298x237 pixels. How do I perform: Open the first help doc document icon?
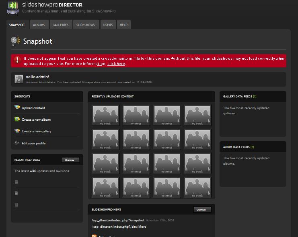16,182
